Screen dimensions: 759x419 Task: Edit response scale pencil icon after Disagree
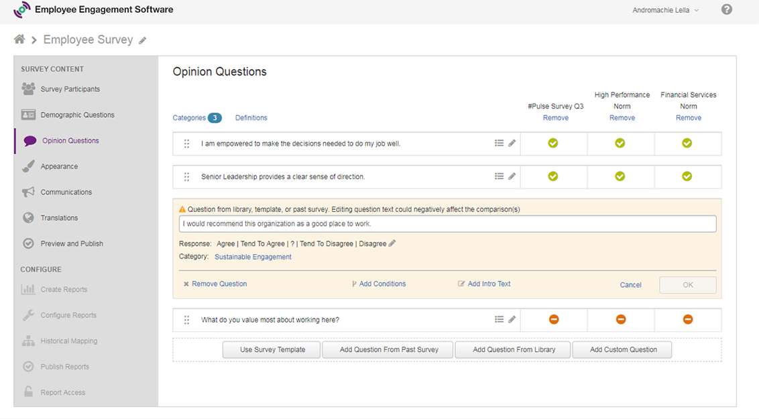tap(392, 243)
